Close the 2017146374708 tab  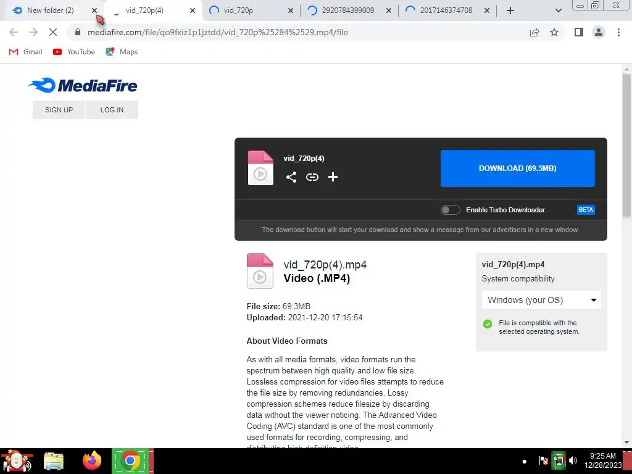[x=487, y=11]
